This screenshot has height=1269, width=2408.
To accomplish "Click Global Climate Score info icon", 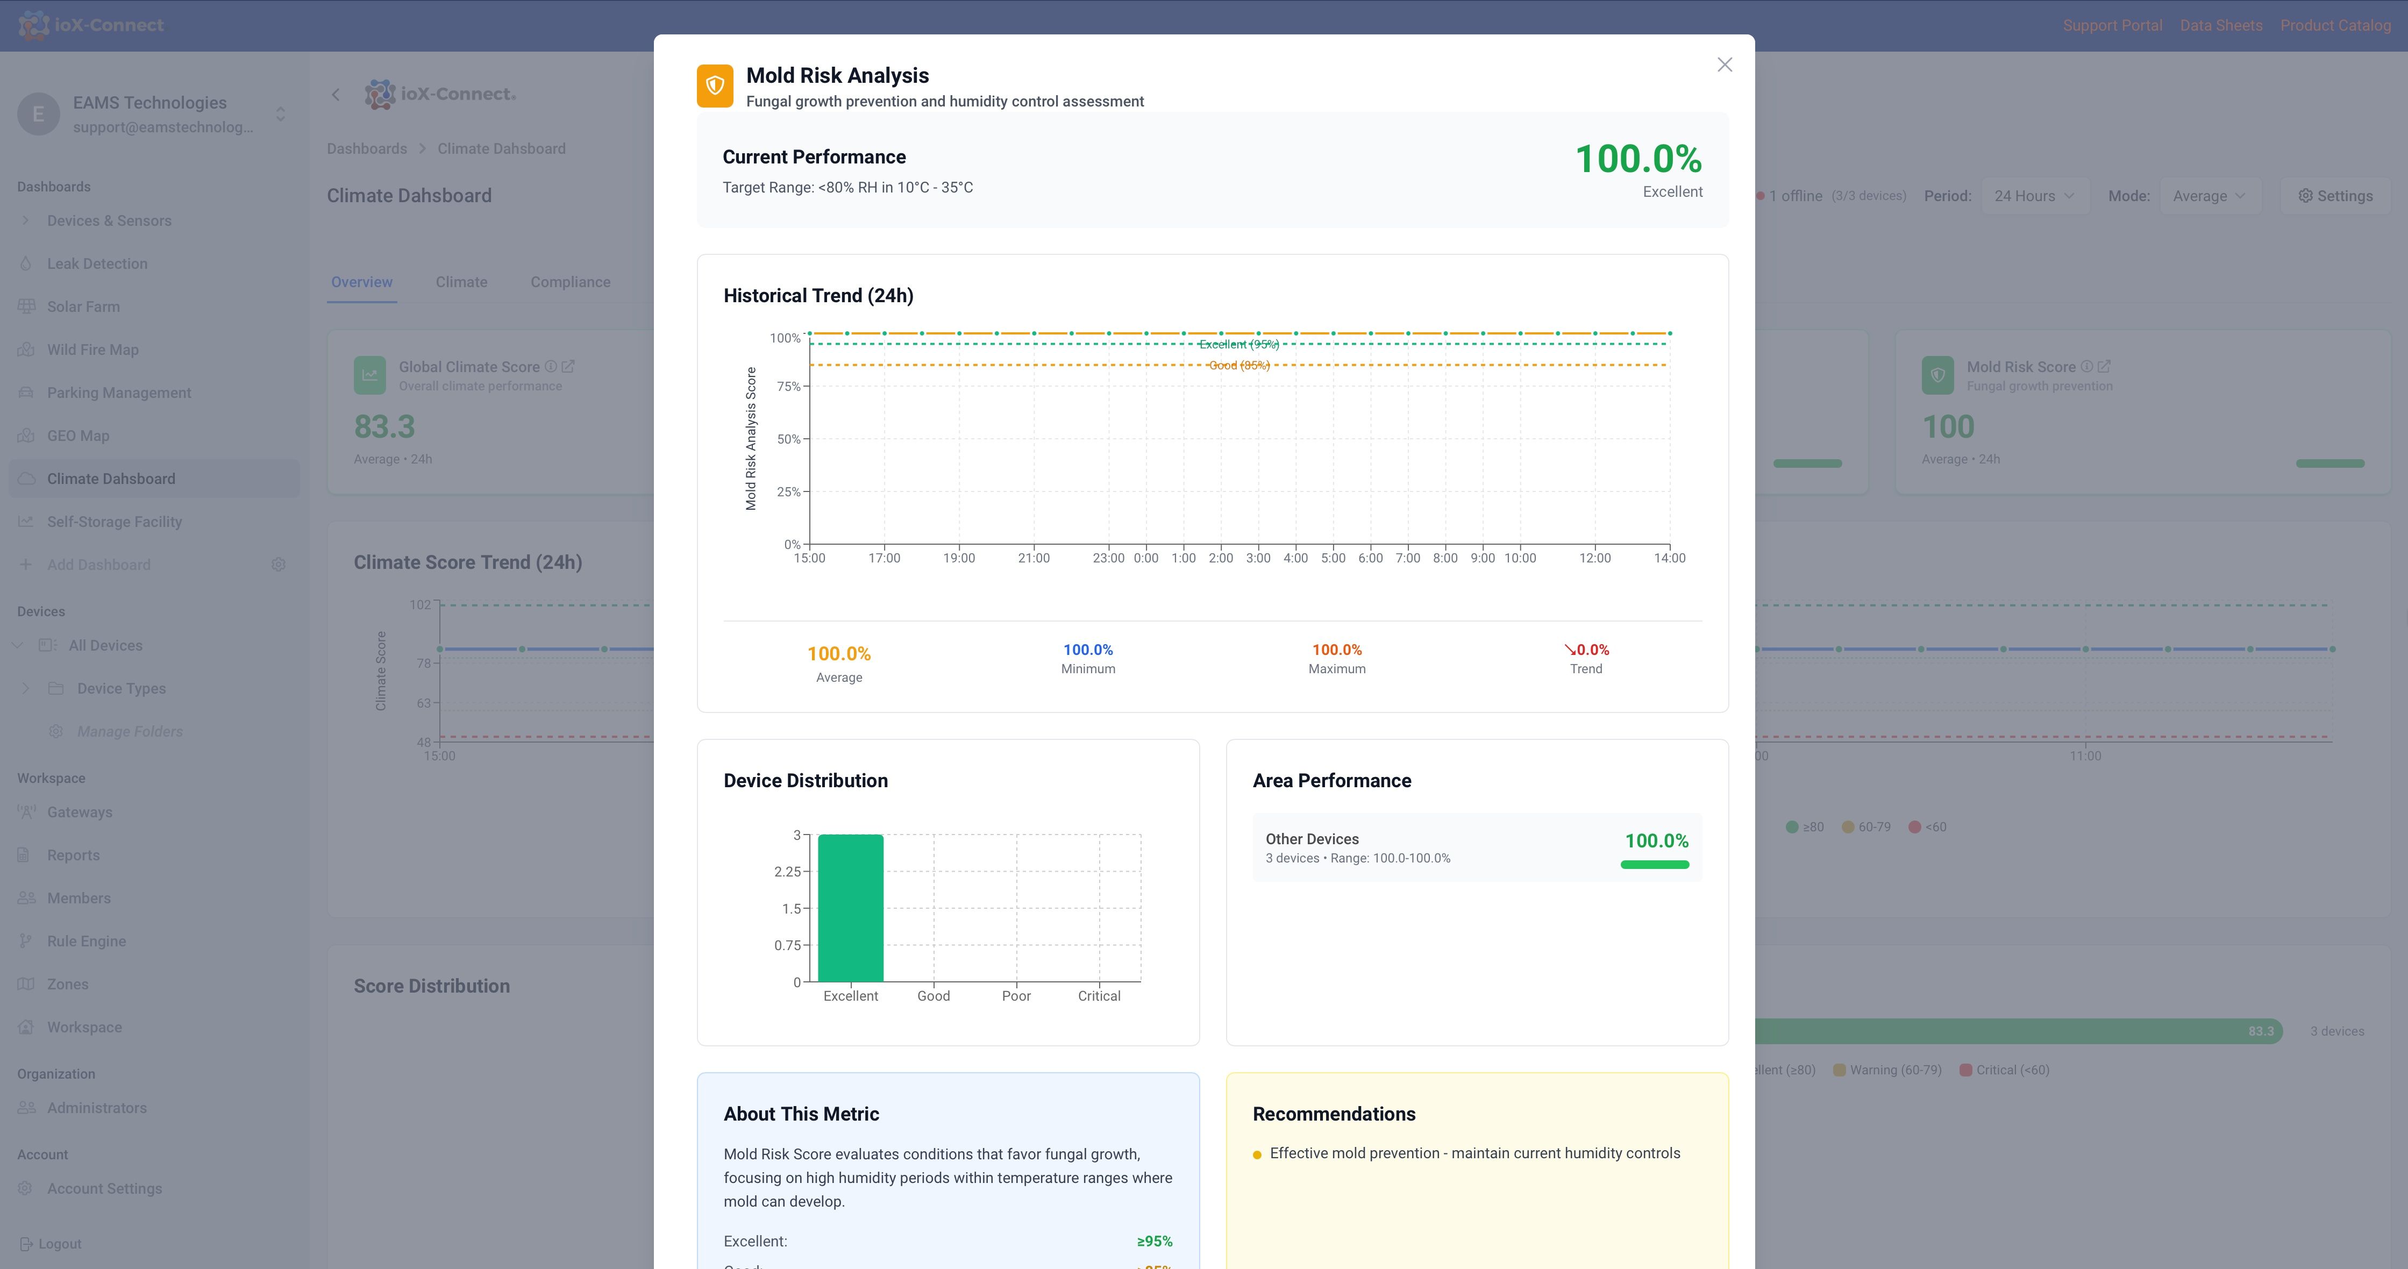I will [x=551, y=366].
